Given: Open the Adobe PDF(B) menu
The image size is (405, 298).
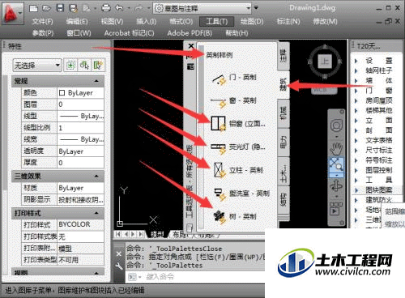Looking at the screenshot, I should 190,33.
